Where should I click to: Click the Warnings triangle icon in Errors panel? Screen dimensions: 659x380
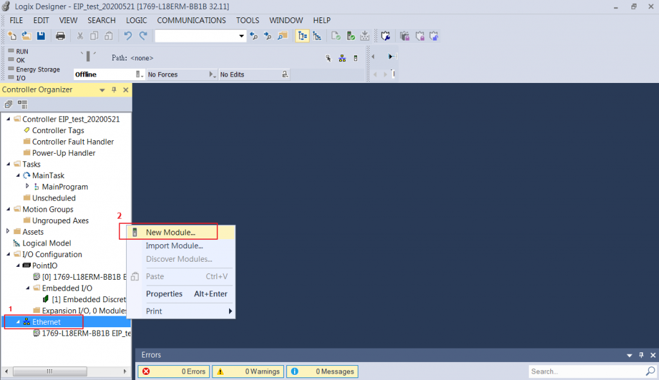point(219,372)
